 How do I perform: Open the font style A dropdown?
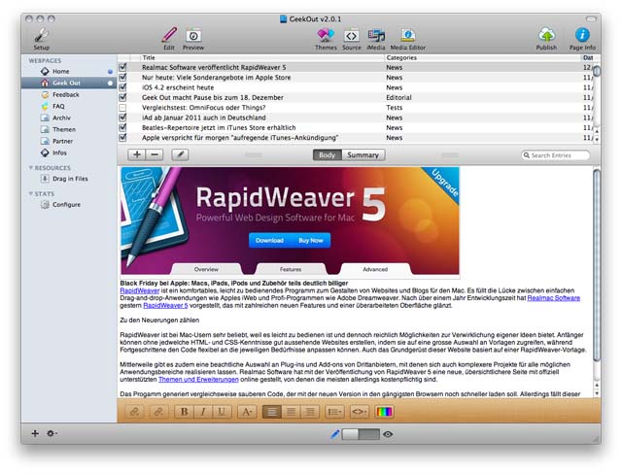click(x=247, y=412)
